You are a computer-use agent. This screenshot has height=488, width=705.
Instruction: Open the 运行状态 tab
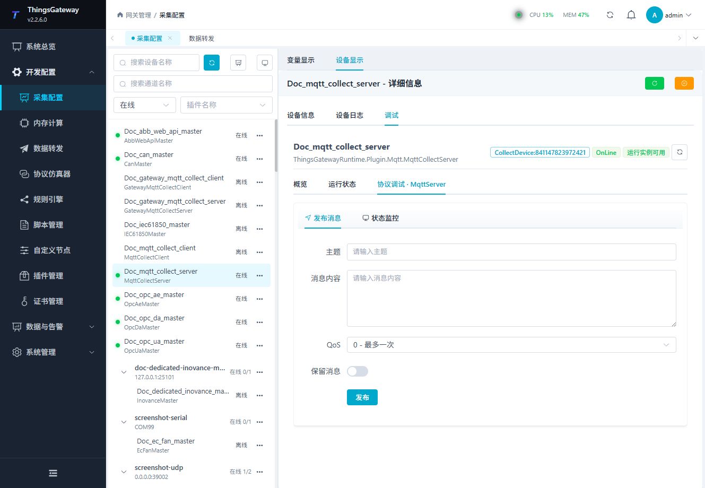[x=342, y=184]
